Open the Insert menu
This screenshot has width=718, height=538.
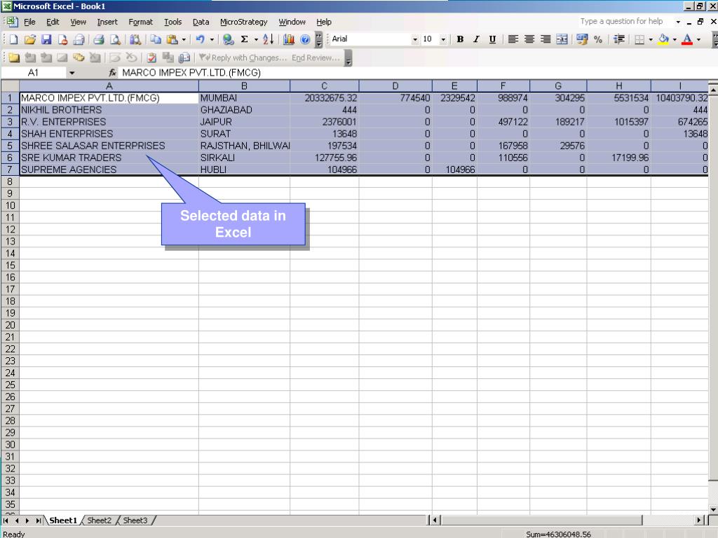(107, 22)
